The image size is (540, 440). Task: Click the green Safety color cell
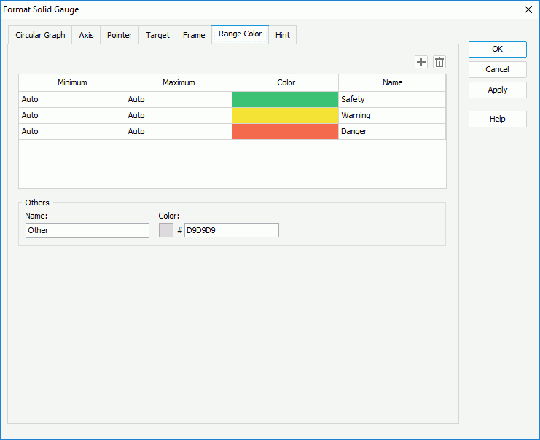[285, 99]
